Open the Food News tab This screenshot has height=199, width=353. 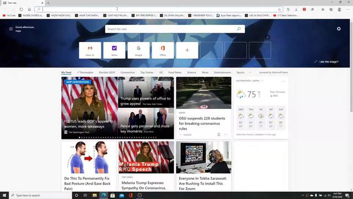[175, 72]
